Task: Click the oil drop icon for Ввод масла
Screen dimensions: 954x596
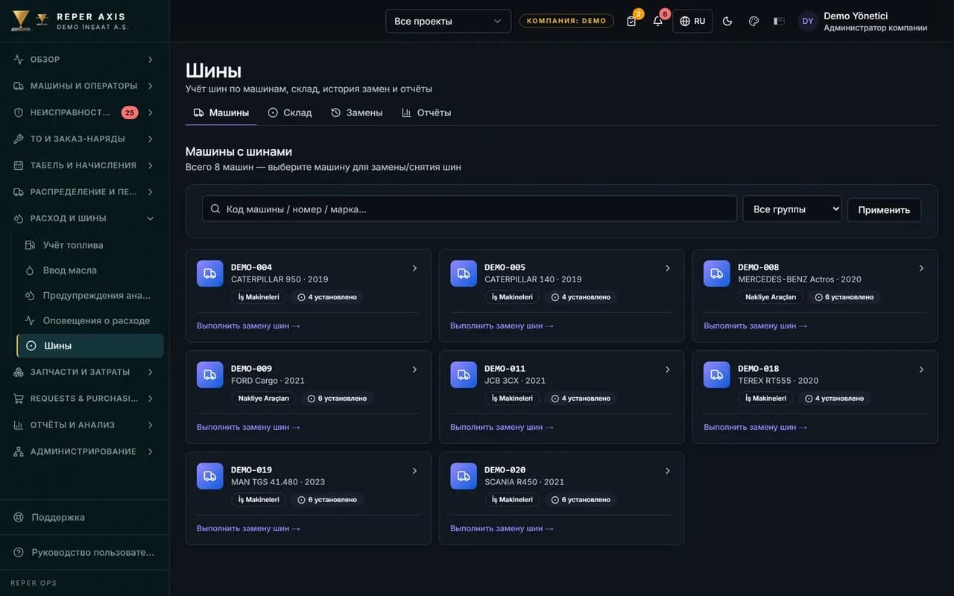Action: (31, 270)
